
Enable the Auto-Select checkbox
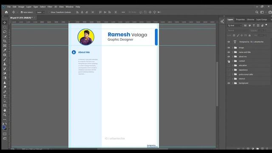pyautogui.click(x=22, y=12)
